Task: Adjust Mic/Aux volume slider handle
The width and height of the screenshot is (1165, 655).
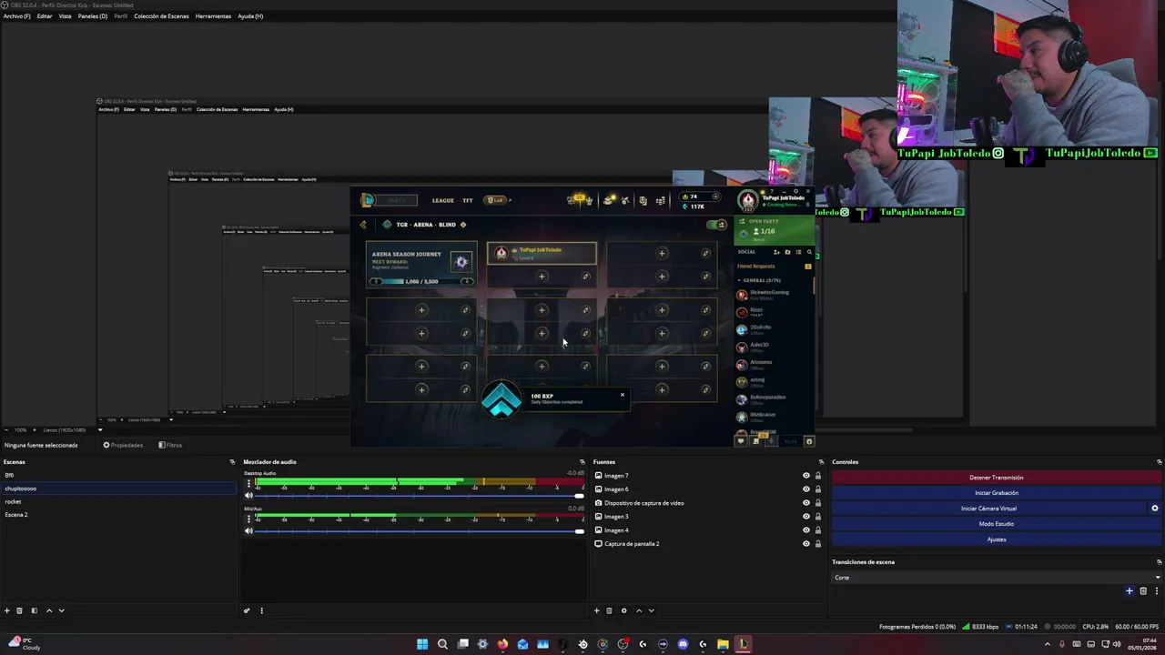Action: pyautogui.click(x=579, y=530)
